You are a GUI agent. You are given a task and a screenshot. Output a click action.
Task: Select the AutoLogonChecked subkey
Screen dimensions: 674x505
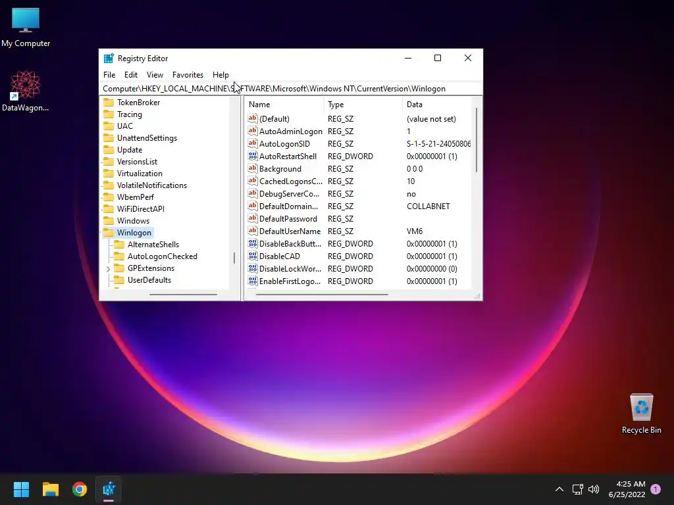pos(163,256)
